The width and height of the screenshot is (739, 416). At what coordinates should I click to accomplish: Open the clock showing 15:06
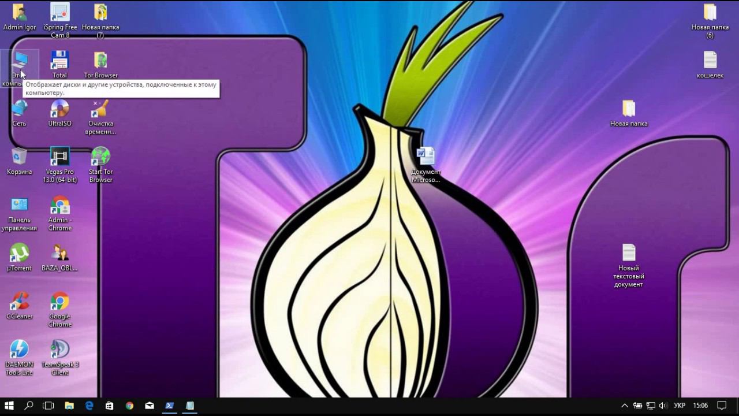point(700,406)
